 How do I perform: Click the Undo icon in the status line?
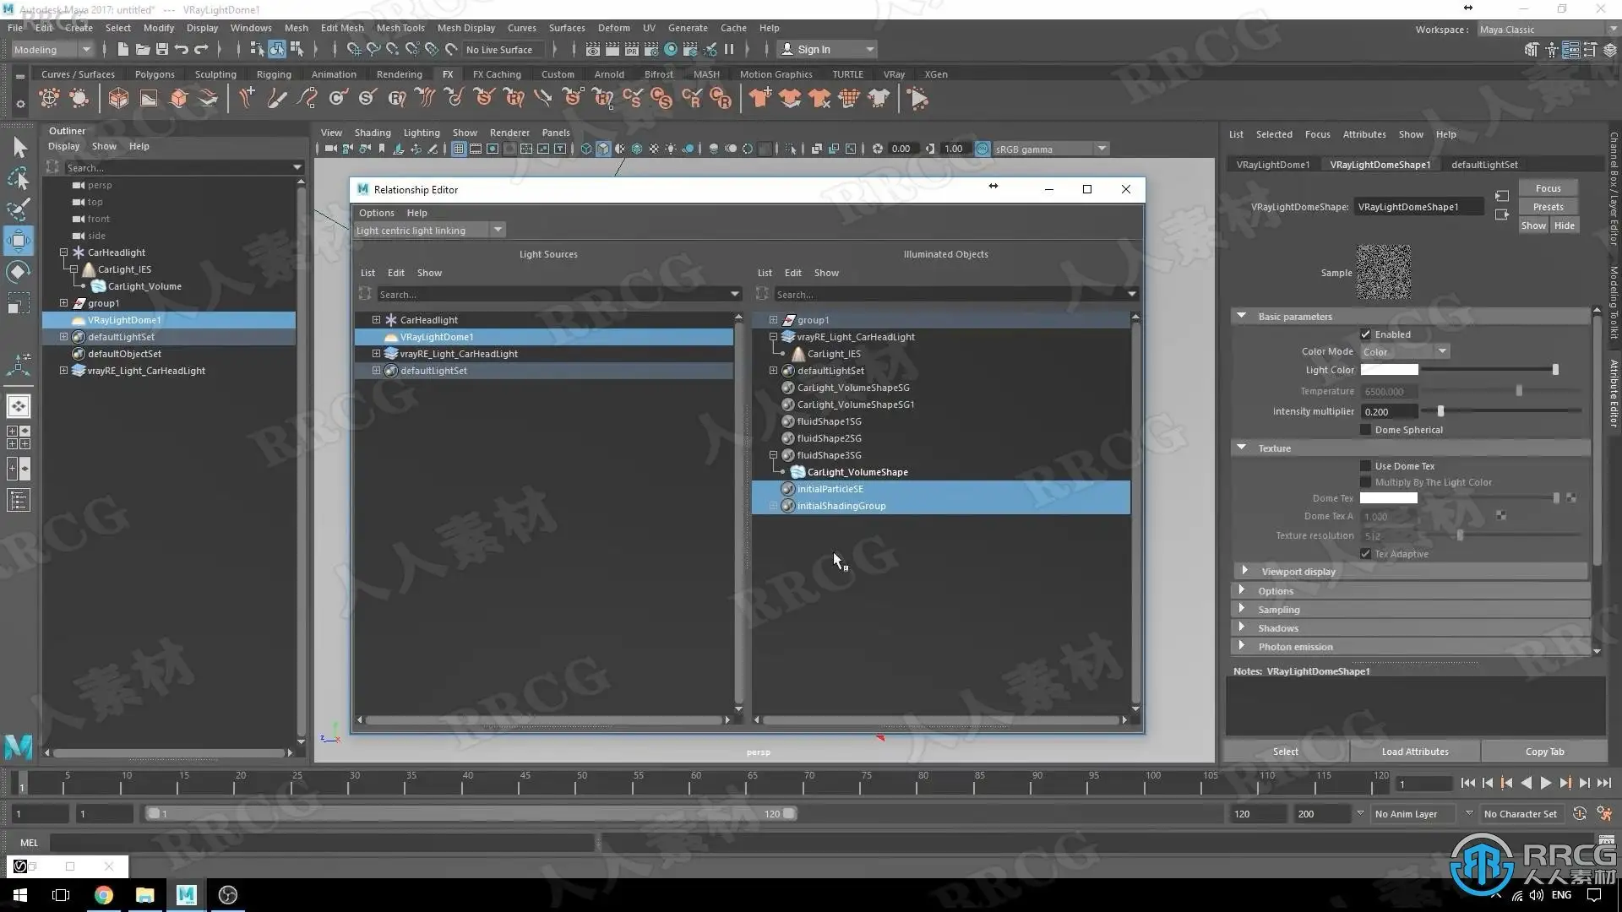point(182,50)
